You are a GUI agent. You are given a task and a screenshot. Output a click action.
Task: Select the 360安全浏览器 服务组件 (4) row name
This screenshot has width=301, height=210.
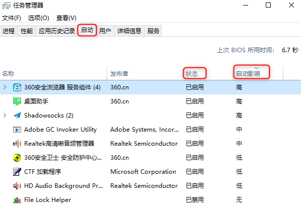coord(62,87)
